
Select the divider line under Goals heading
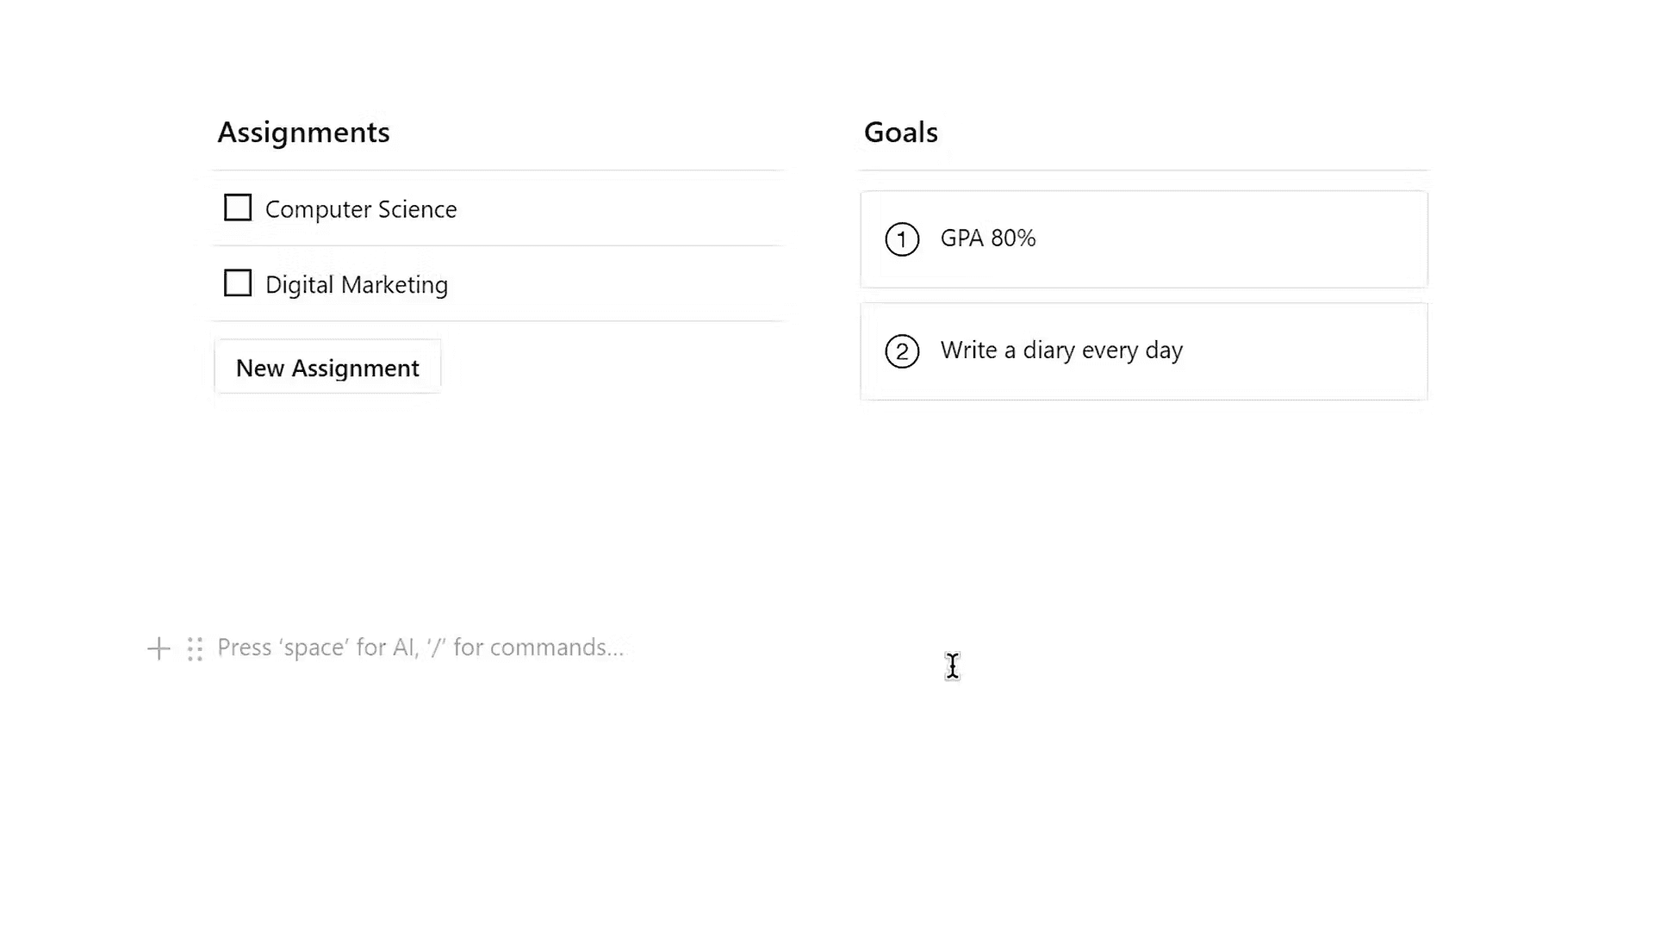pos(1144,170)
